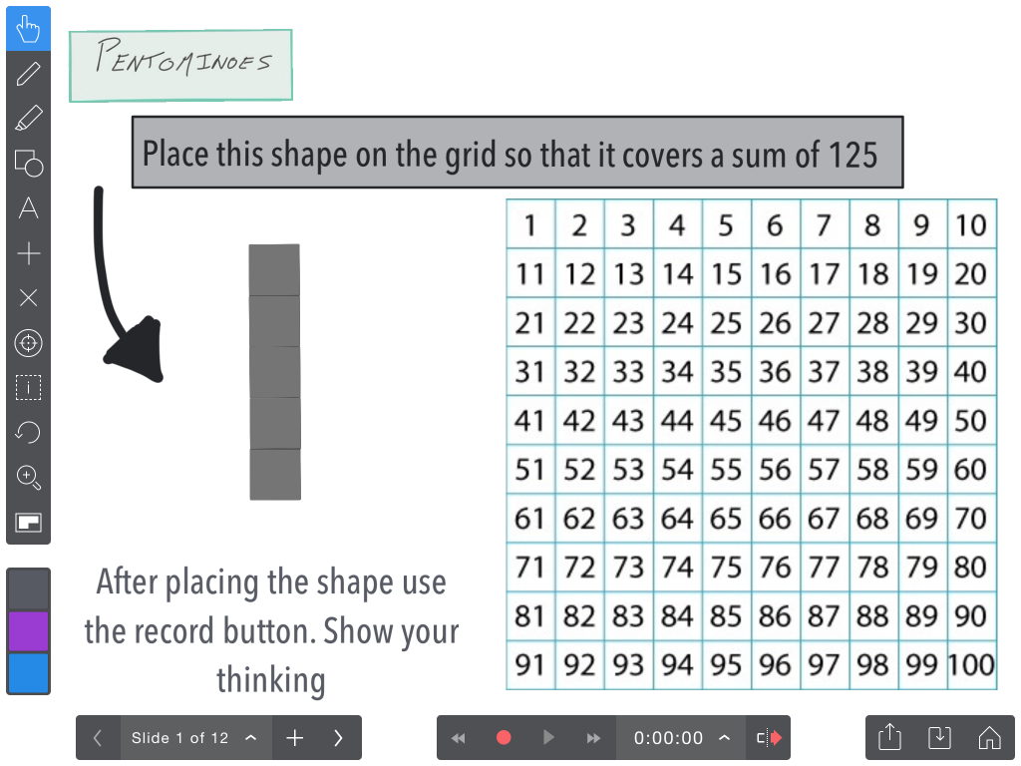Pick the purple color swatch
1021x766 pixels.
pyautogui.click(x=28, y=630)
